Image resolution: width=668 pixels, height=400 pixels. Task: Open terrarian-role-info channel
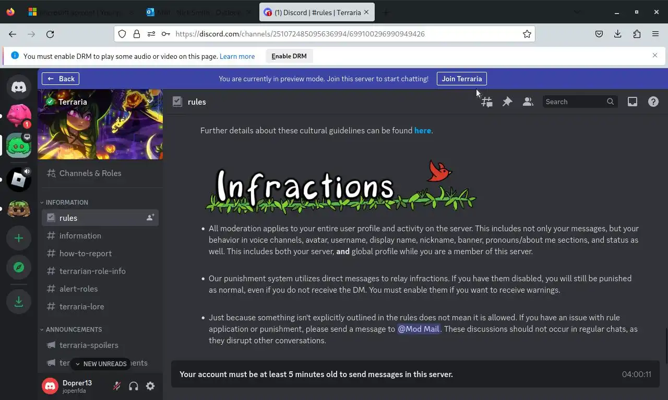100,271
